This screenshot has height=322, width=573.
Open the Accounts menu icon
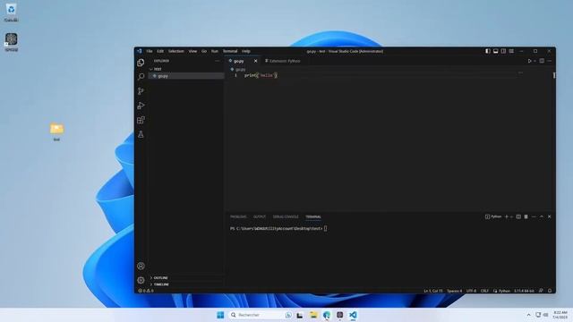pyautogui.click(x=141, y=266)
